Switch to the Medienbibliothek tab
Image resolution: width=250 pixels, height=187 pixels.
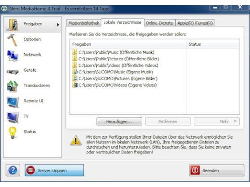point(84,23)
